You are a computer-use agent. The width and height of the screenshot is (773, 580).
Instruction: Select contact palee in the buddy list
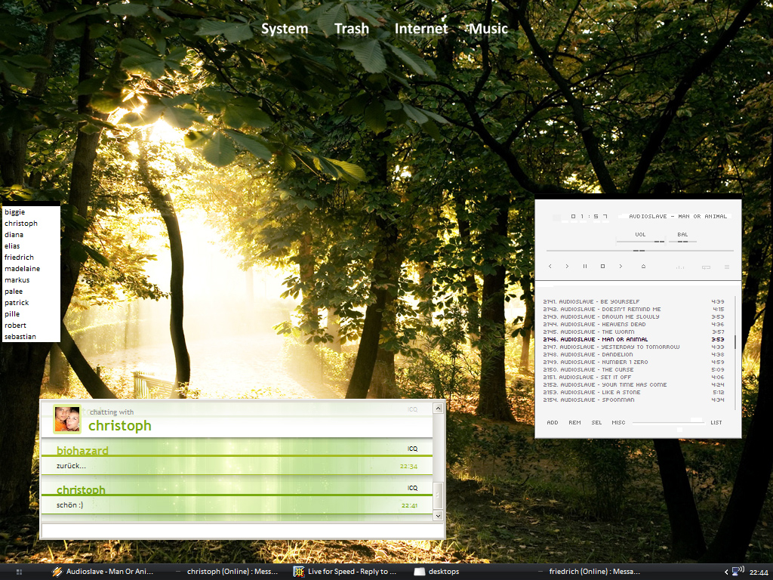31,292
